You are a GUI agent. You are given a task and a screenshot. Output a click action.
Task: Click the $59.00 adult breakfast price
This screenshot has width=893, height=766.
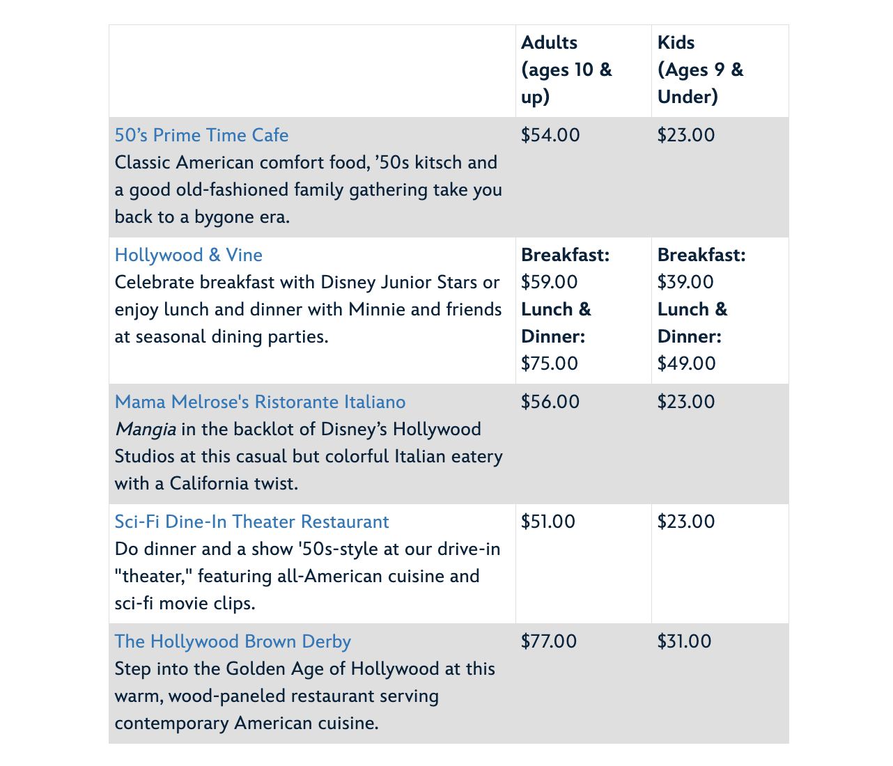click(550, 282)
